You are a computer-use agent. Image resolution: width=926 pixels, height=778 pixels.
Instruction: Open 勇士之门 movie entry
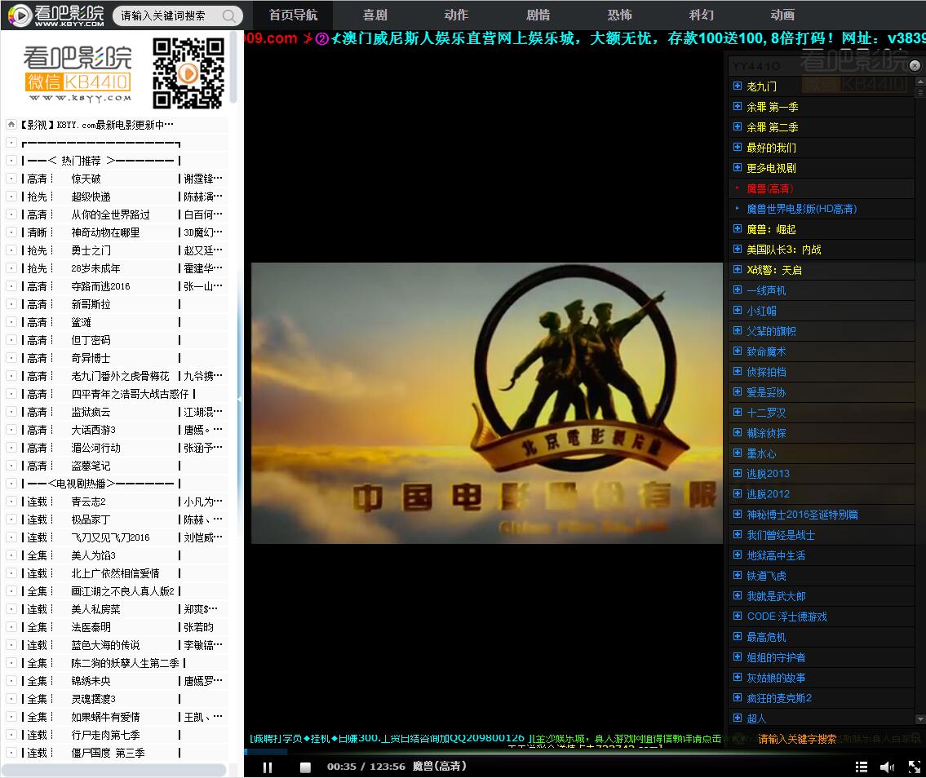coord(91,250)
